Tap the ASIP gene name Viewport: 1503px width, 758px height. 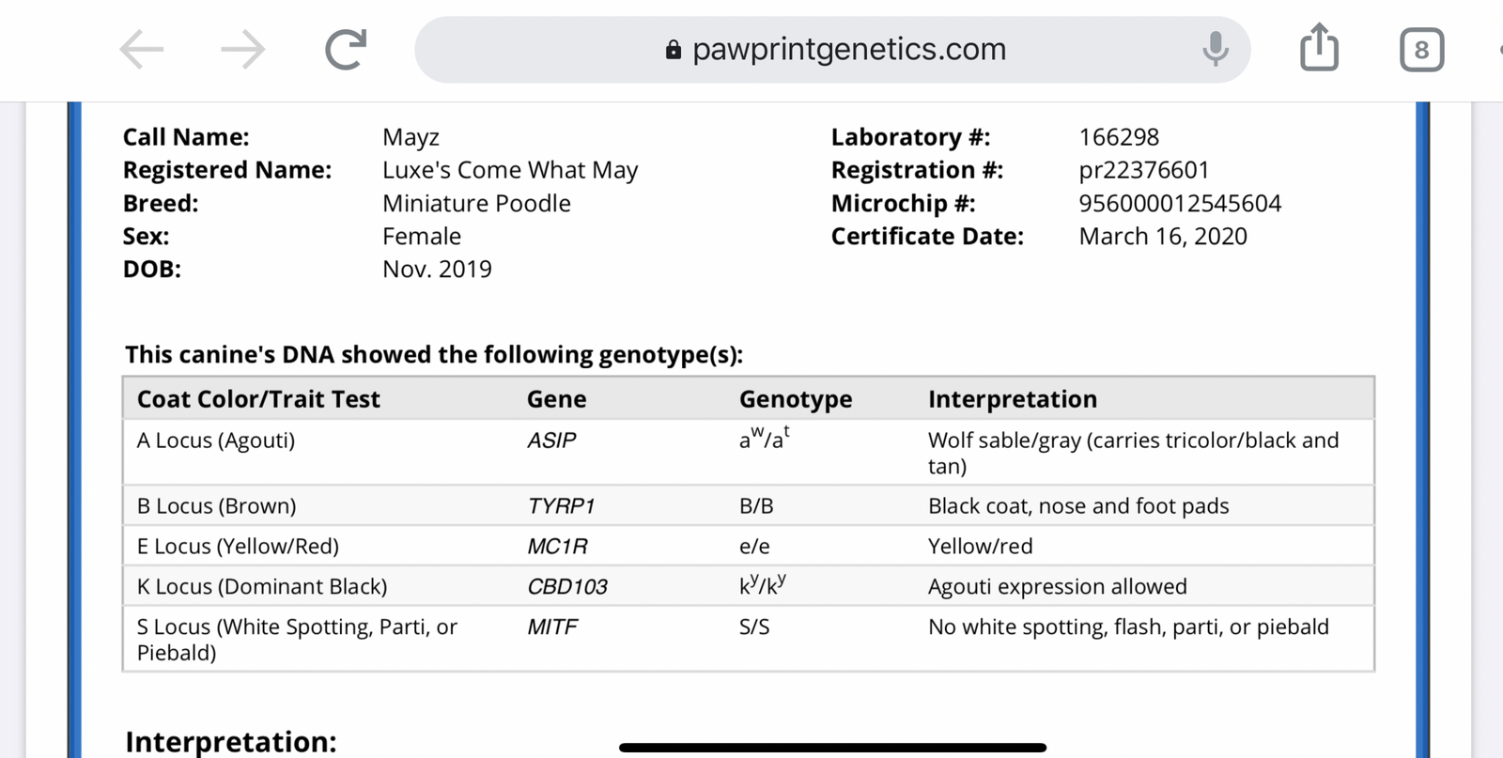pos(551,441)
